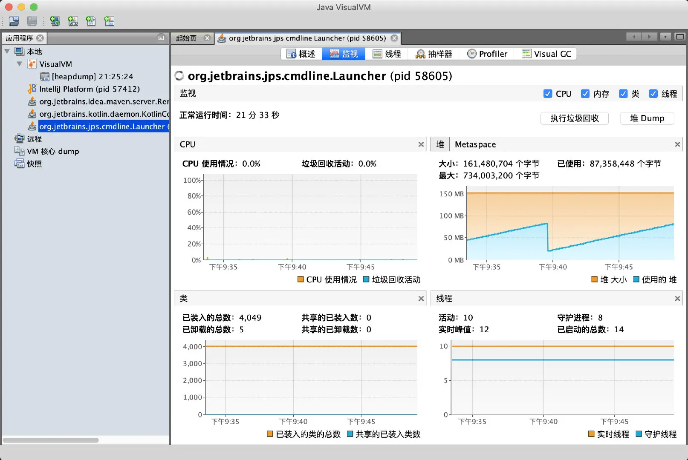Uncheck the CPU monitor checkbox

coord(548,94)
